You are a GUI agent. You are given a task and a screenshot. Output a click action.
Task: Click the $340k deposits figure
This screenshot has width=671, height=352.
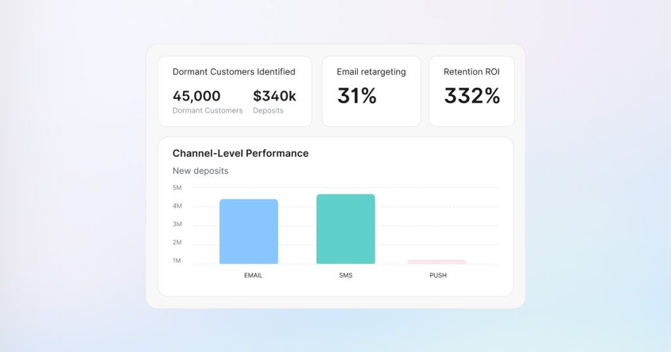click(x=275, y=96)
